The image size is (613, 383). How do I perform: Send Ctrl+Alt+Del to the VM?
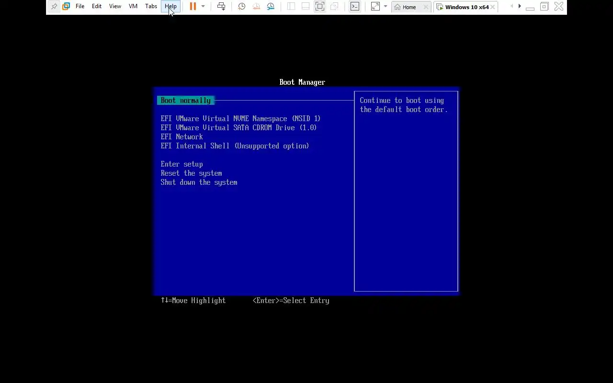pos(221,7)
